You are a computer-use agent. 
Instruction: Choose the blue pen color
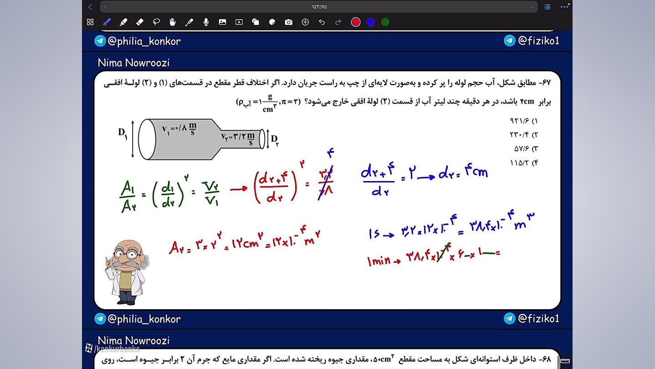[x=371, y=22]
